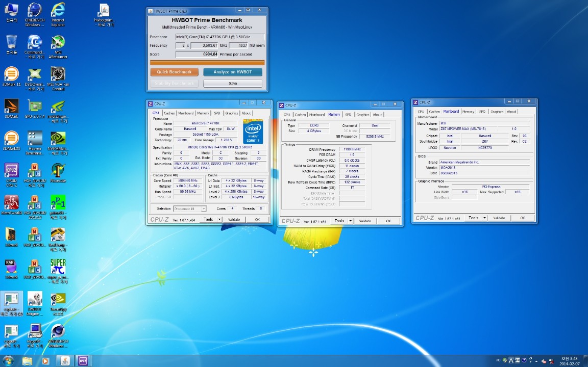
Task: Click the Windows Start button
Action: [8, 361]
